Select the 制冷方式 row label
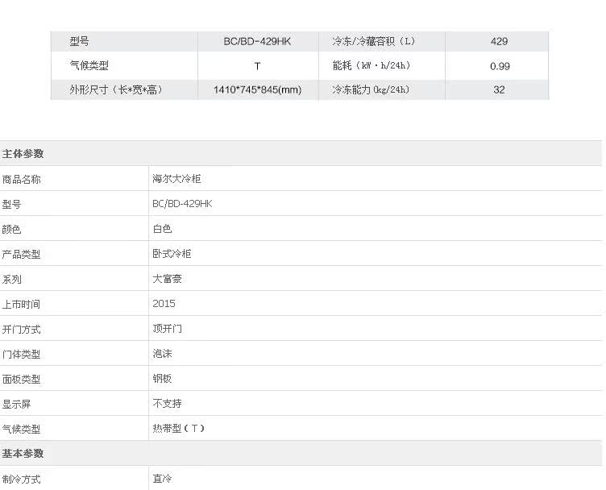The width and height of the screenshot is (606, 490). (21, 479)
